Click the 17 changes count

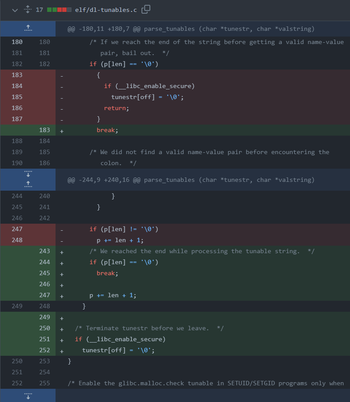click(x=39, y=9)
